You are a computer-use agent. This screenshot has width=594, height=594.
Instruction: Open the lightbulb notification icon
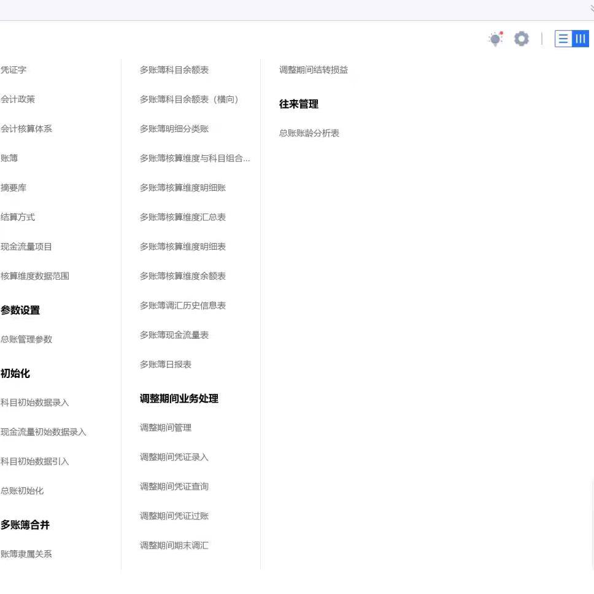pyautogui.click(x=495, y=39)
